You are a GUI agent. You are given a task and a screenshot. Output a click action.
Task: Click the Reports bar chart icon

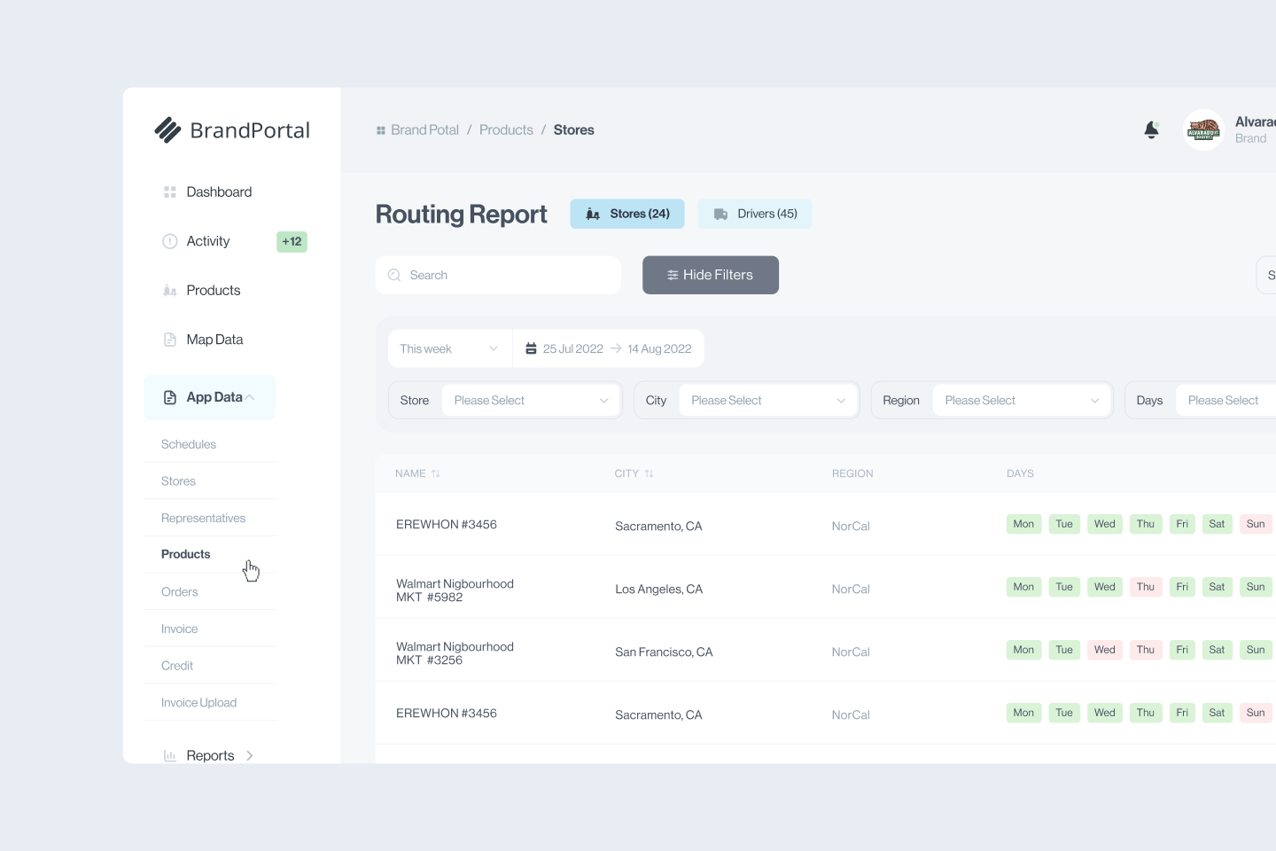coord(170,756)
